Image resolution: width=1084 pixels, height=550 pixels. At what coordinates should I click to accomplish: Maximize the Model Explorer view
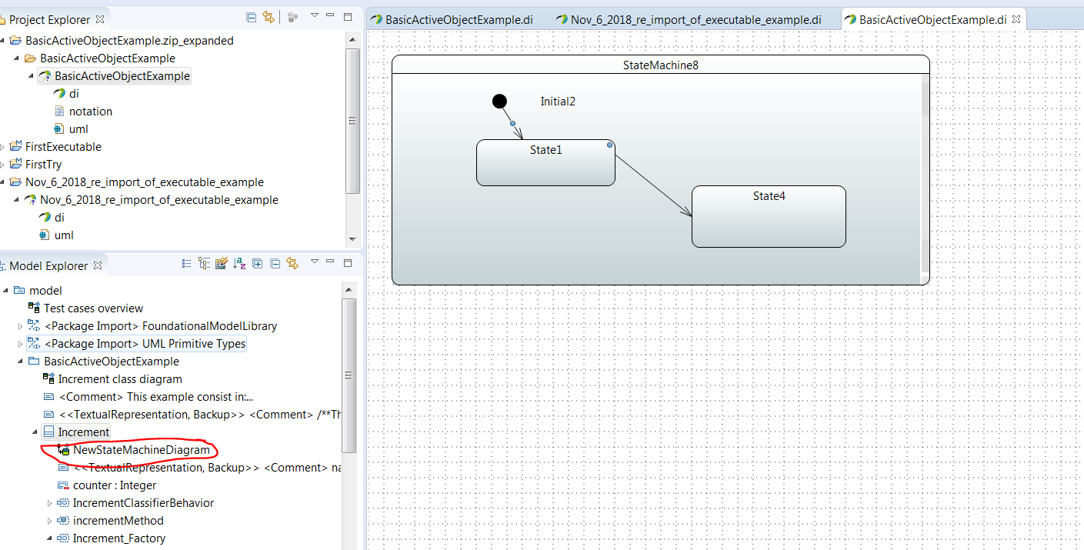click(347, 262)
